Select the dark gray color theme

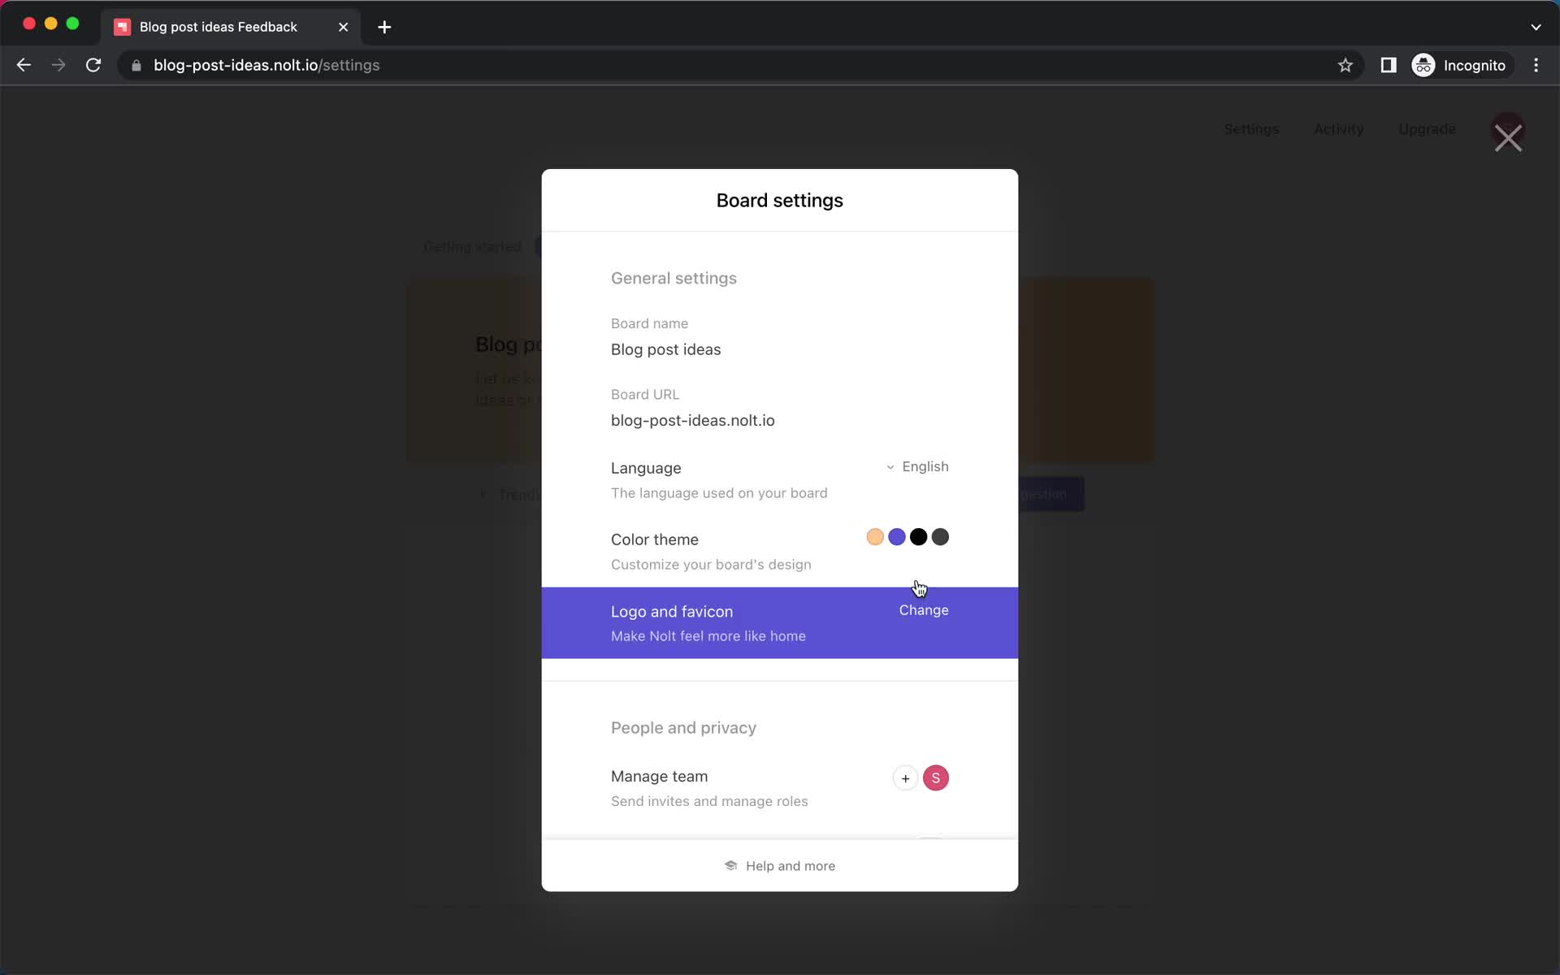coord(940,537)
